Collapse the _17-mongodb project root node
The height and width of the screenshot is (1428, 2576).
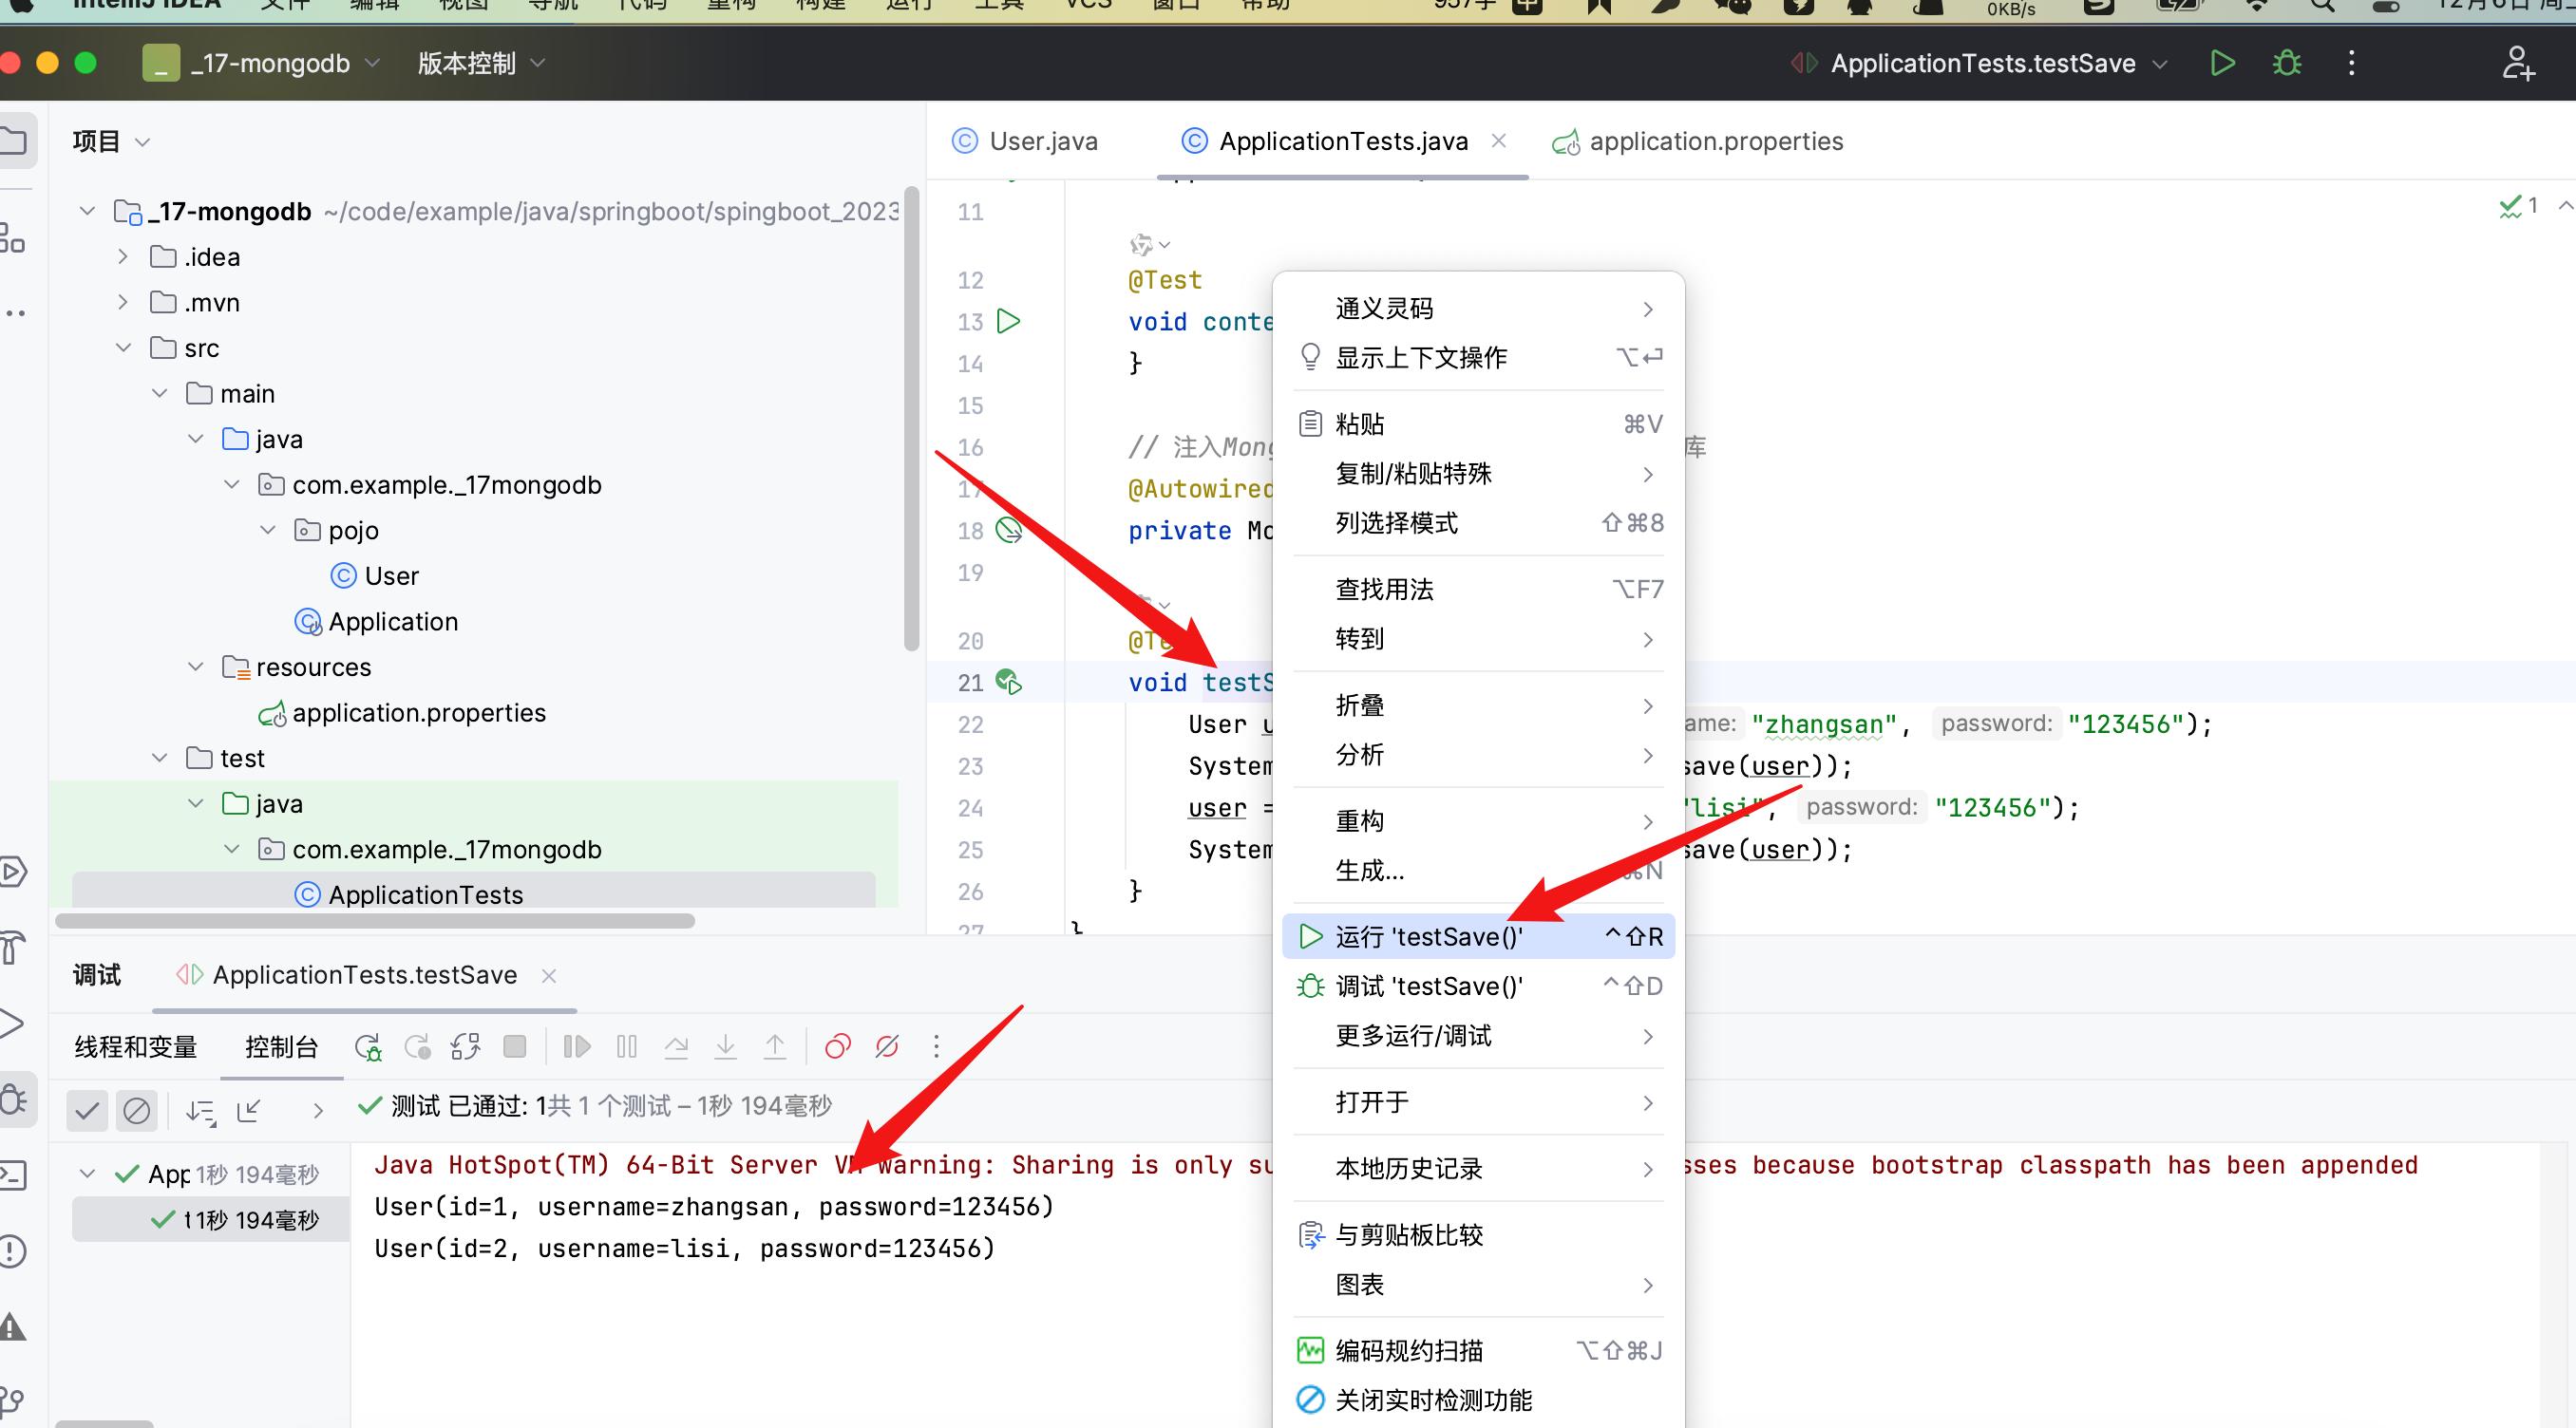87,211
